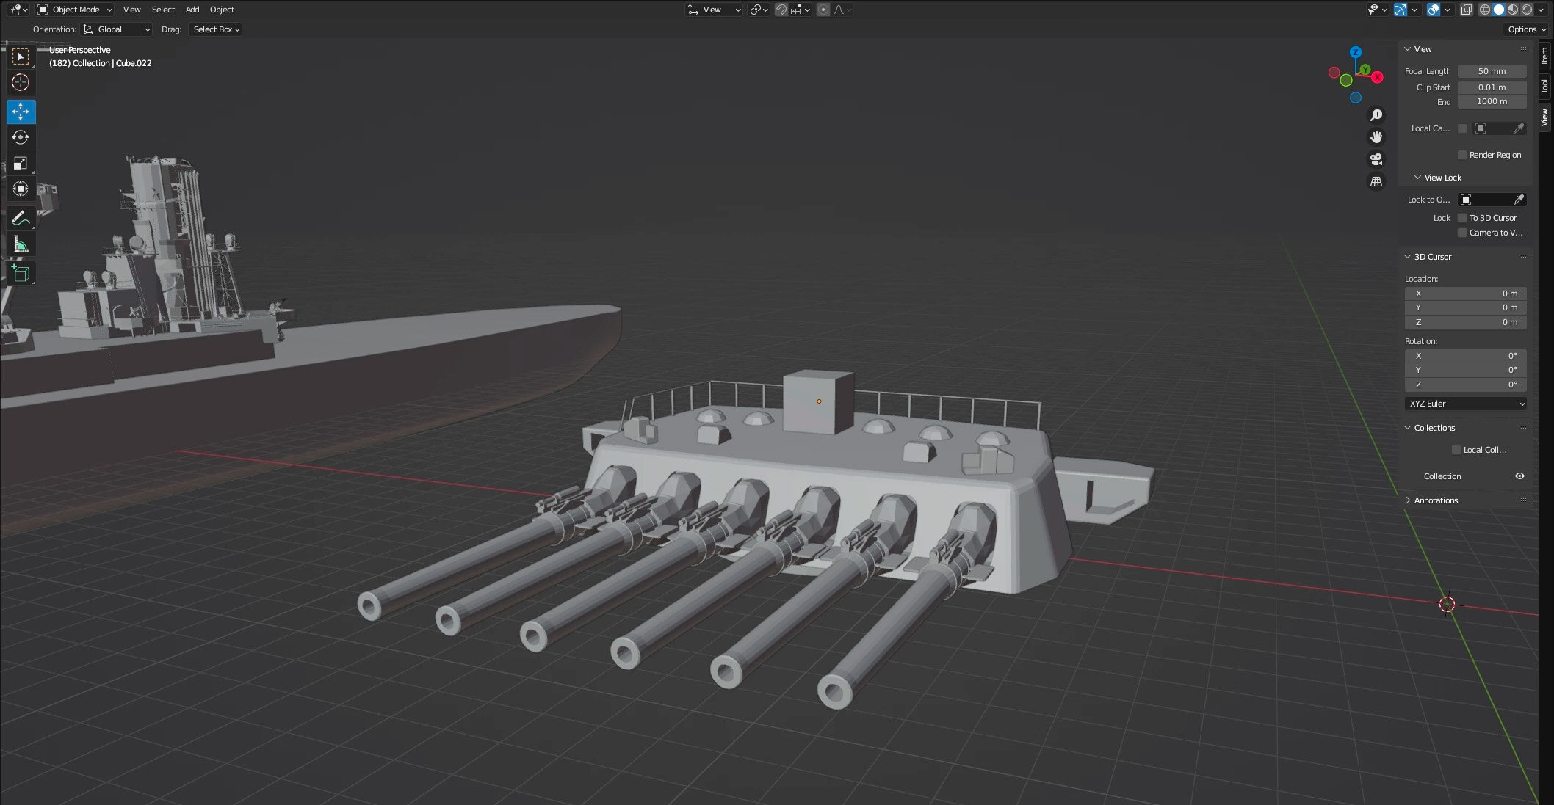Check Lock To 3D Cursor
The height and width of the screenshot is (805, 1554).
tap(1462, 218)
